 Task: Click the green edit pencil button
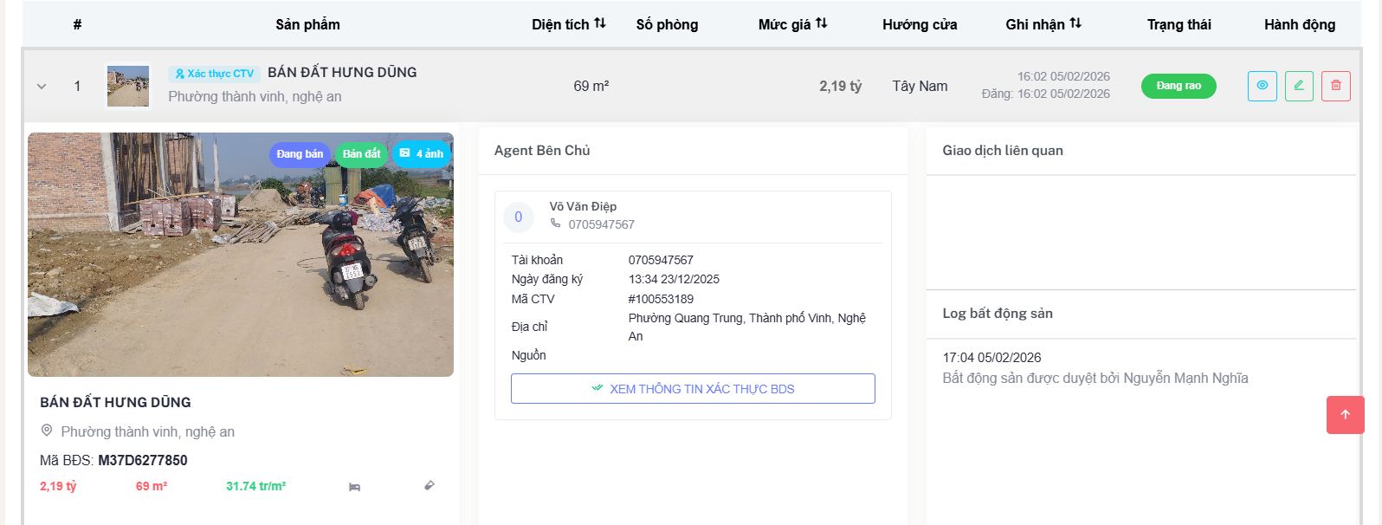[1299, 86]
